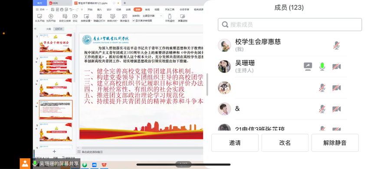Expand the 排练计时 dropdown
367x169 pixels.
(117, 21)
